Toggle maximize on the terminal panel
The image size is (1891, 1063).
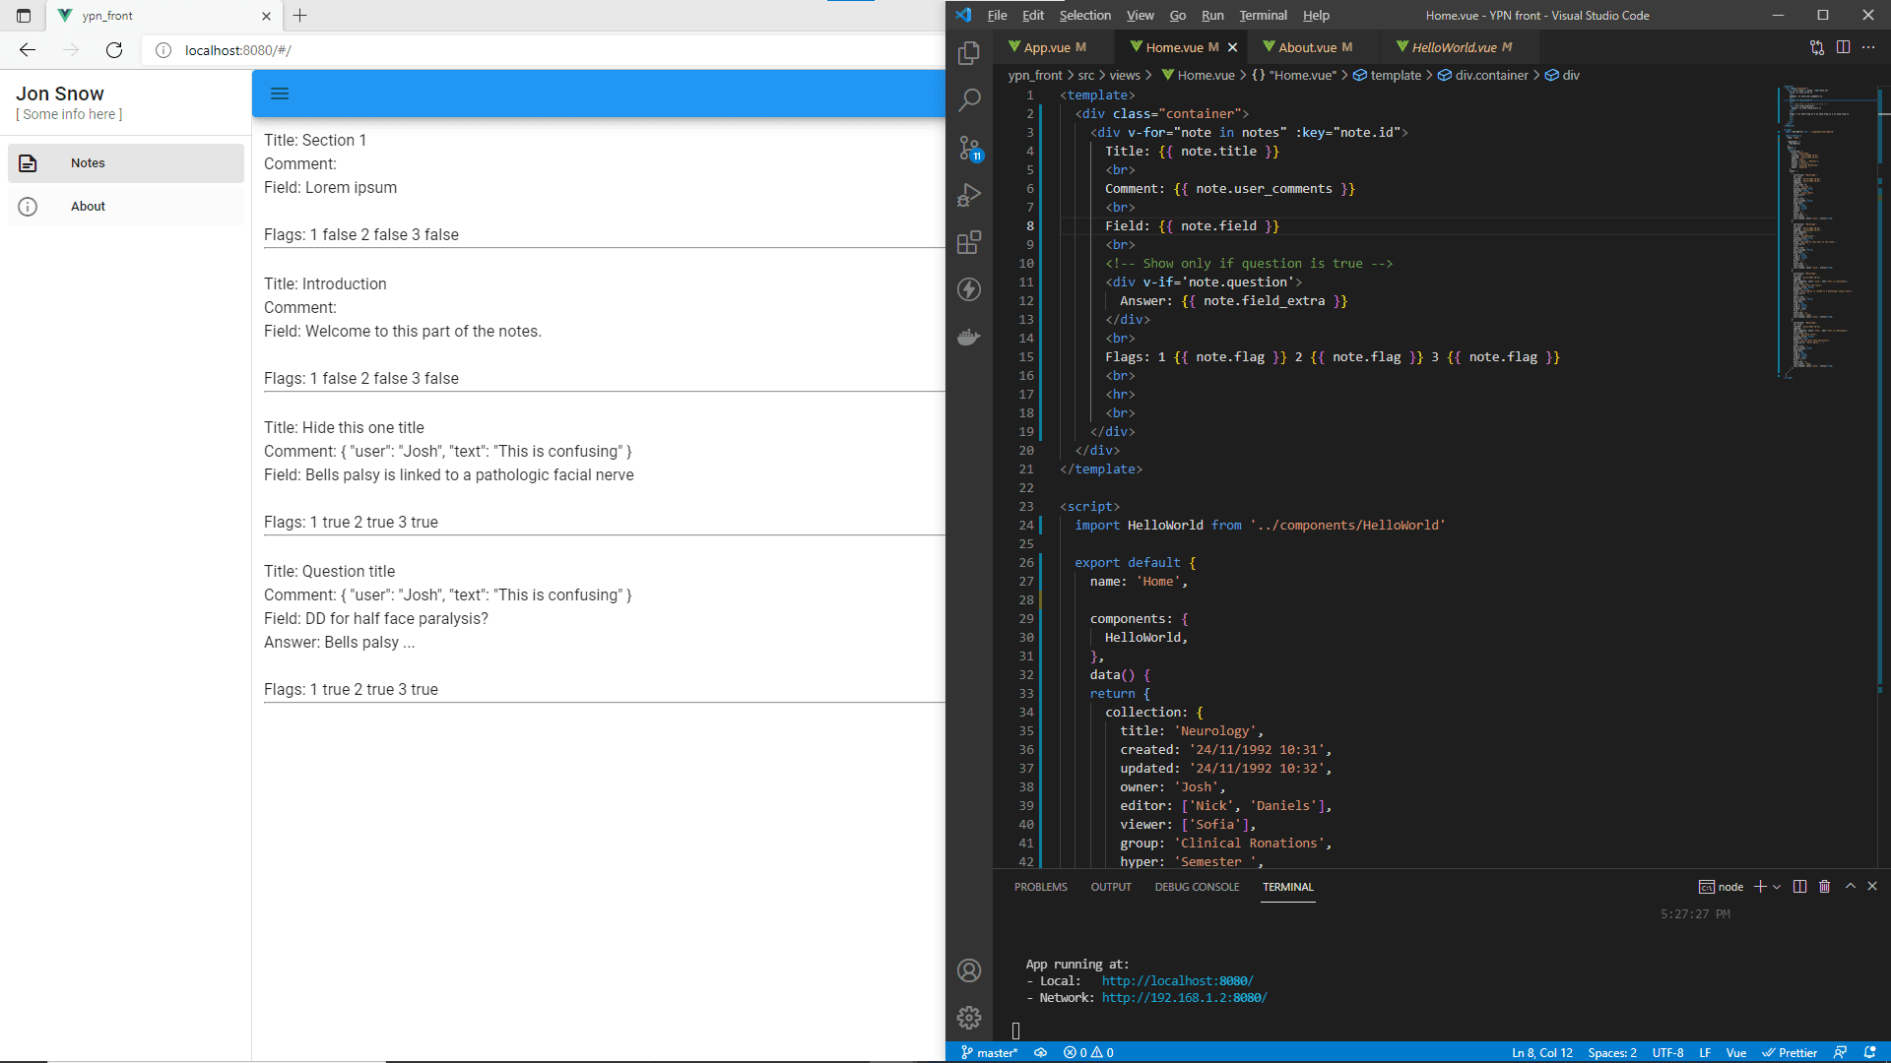[1849, 886]
